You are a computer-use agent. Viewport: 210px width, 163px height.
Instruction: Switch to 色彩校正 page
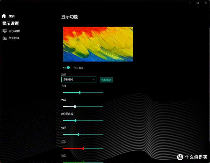click(x=14, y=38)
